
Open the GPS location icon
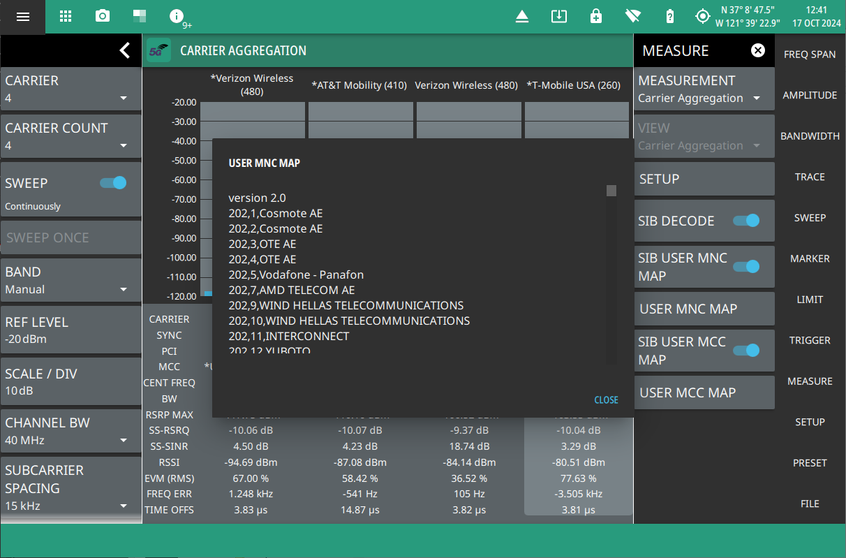coord(702,17)
